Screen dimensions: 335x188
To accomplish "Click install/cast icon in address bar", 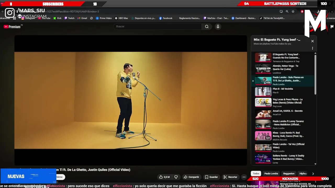I will [x=281, y=11].
